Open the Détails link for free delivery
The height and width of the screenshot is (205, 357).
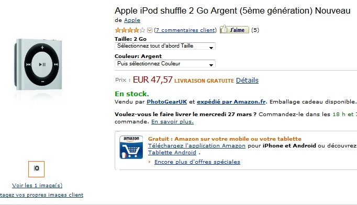[247, 81]
